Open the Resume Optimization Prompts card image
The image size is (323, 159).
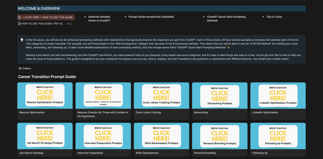click(45, 95)
